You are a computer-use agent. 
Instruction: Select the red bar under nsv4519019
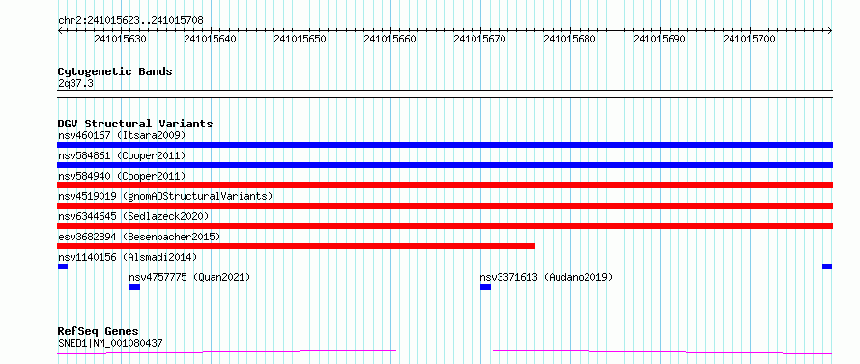click(444, 206)
